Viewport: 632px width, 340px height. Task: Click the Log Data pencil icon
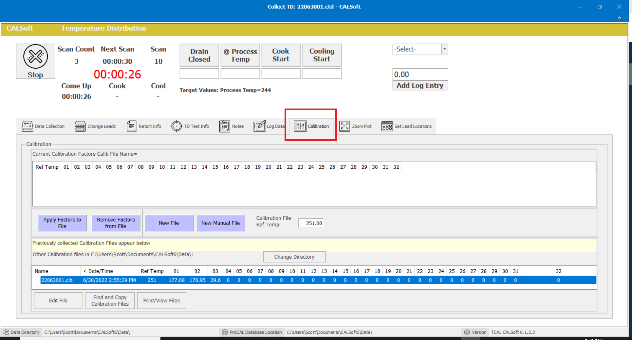259,126
